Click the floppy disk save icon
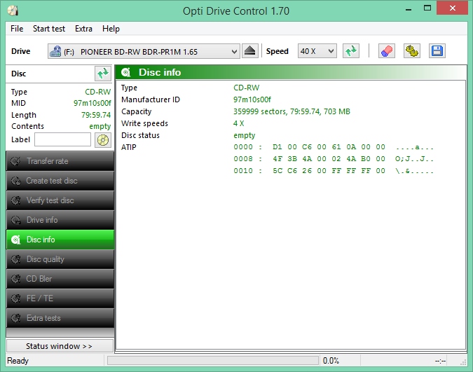 click(x=437, y=51)
